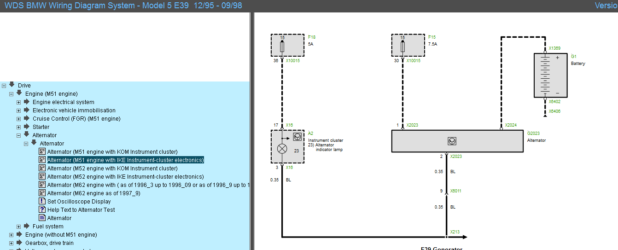Viewport: 618px width, 250px height.
Task: Click fuse F15 symbol in diagram
Action: click(402, 47)
